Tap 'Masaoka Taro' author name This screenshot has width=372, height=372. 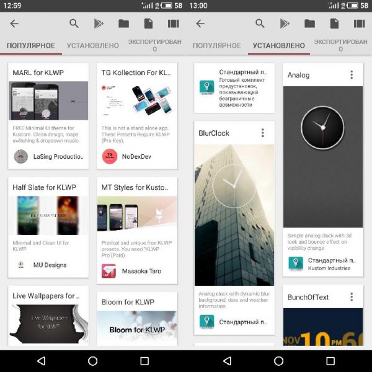[141, 271]
